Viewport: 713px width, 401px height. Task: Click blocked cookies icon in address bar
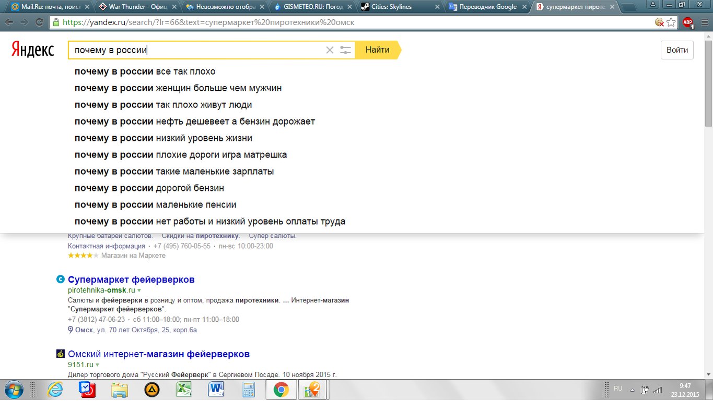660,22
